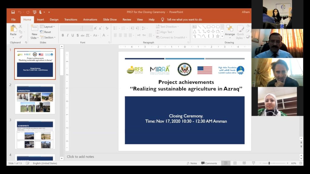
Task: Toggle Bold formatting
Action: 63,35
